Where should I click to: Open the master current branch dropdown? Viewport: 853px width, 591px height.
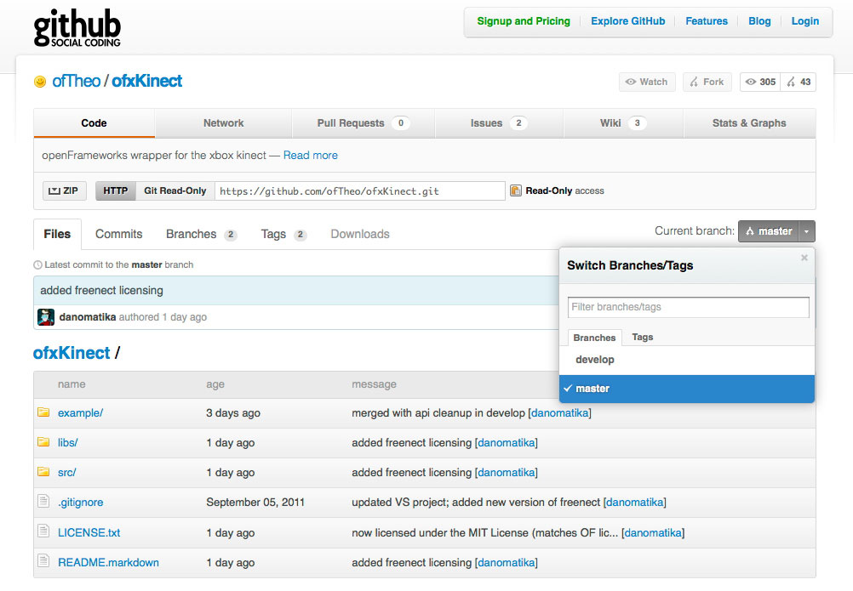(x=768, y=231)
